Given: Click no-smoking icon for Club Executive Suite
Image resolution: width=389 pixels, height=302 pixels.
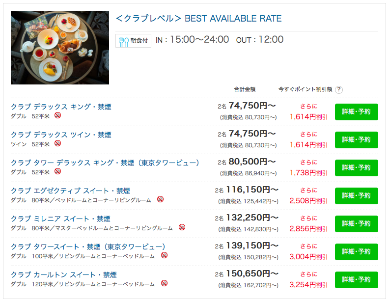Looking at the screenshot, I should 161,199.
